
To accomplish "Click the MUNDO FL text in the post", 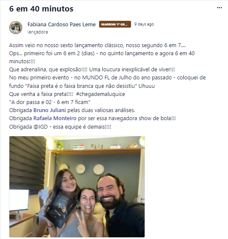I will click(96, 78).
